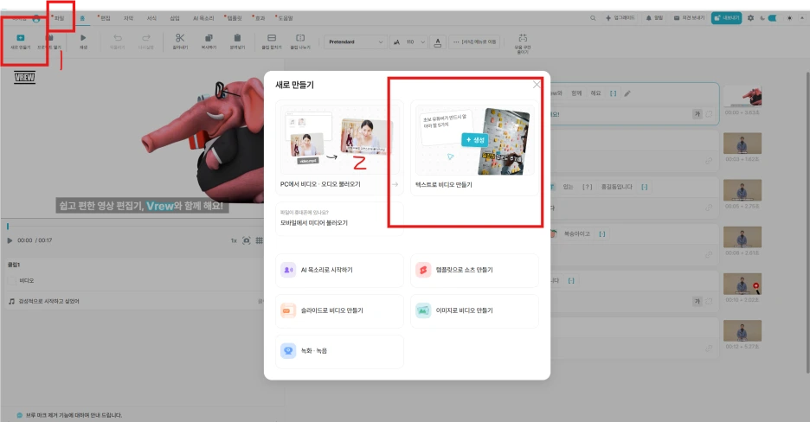This screenshot has height=422, width=810.
Task: Open the search magnifier icon
Action: click(x=593, y=18)
